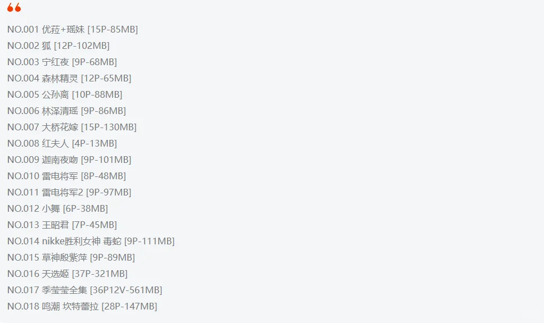Select the NO.001 优菈+瑶妹 entry
This screenshot has height=323, width=544.
point(73,29)
